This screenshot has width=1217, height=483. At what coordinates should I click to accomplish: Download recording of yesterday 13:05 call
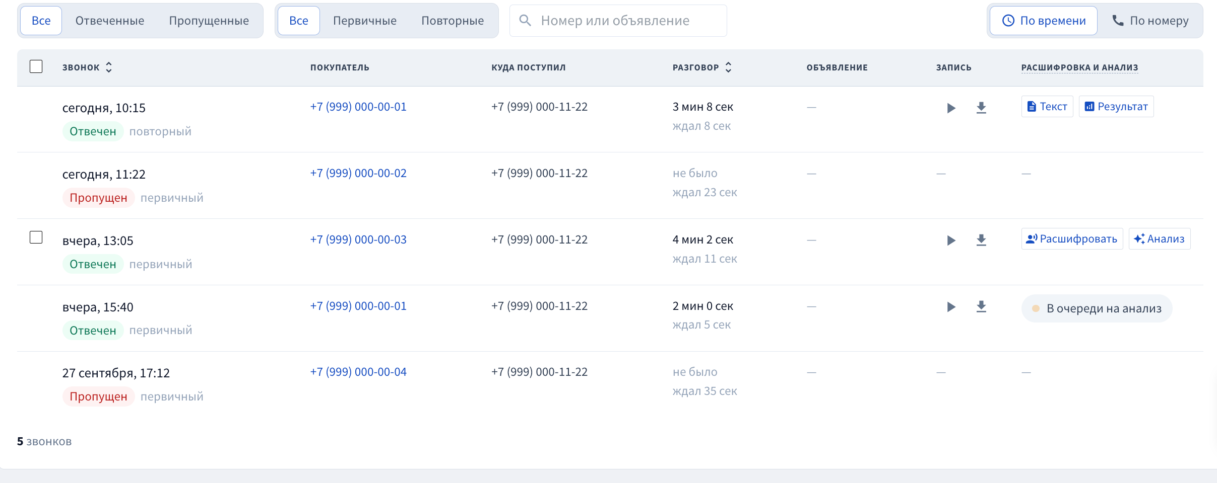coord(981,240)
